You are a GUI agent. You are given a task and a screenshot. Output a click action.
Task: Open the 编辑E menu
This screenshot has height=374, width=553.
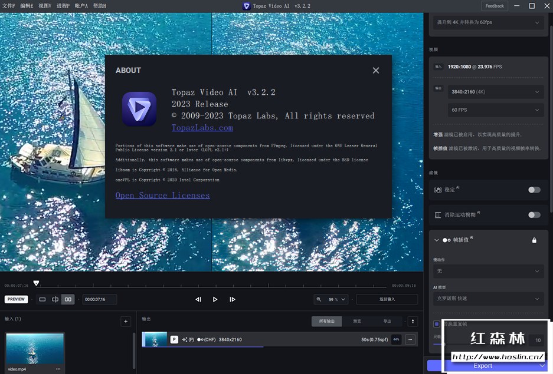27,6
